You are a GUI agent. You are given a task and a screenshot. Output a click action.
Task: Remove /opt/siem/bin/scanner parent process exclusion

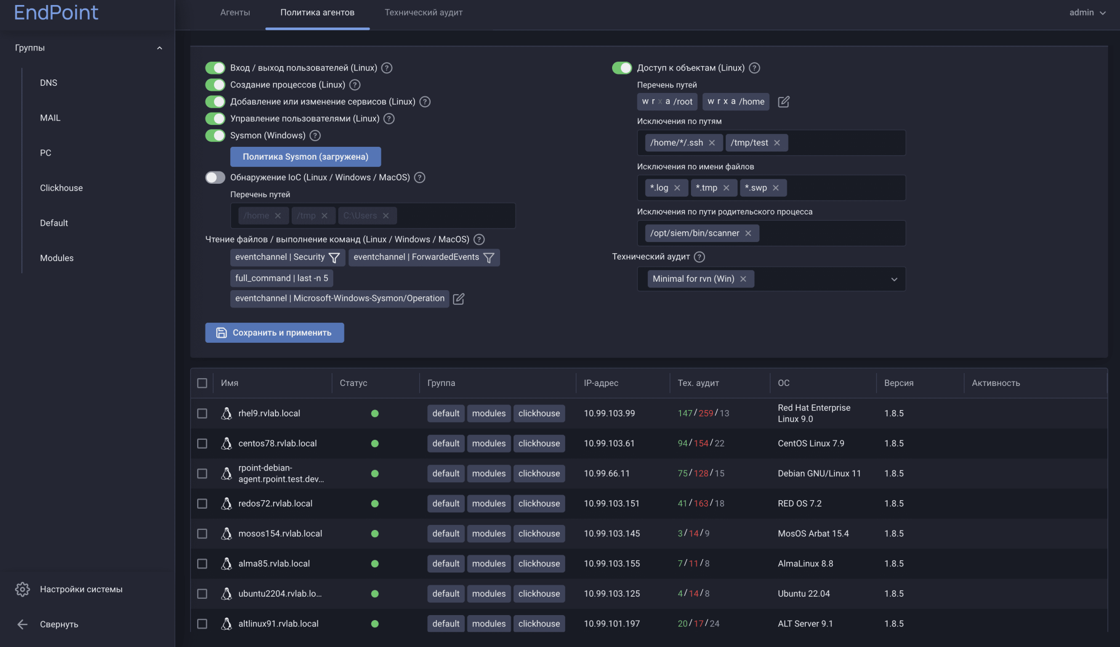point(748,233)
